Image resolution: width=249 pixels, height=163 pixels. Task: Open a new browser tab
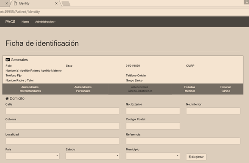pos(66,3)
